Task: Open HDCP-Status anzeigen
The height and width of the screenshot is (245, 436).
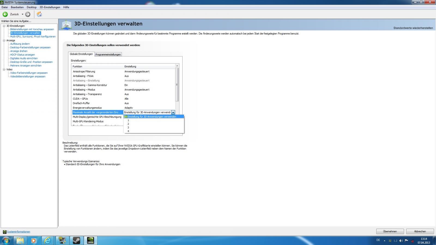Action: tap(23, 55)
